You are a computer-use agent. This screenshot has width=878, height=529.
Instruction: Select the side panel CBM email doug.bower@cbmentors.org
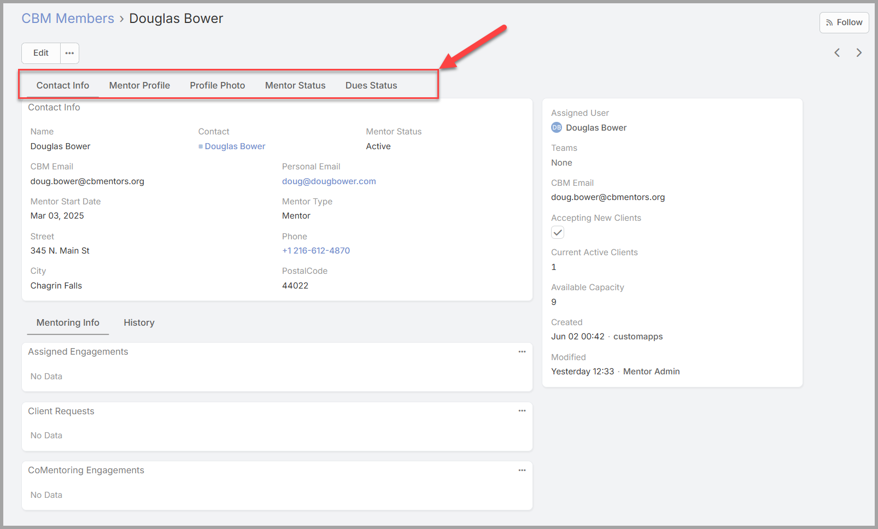pyautogui.click(x=608, y=197)
